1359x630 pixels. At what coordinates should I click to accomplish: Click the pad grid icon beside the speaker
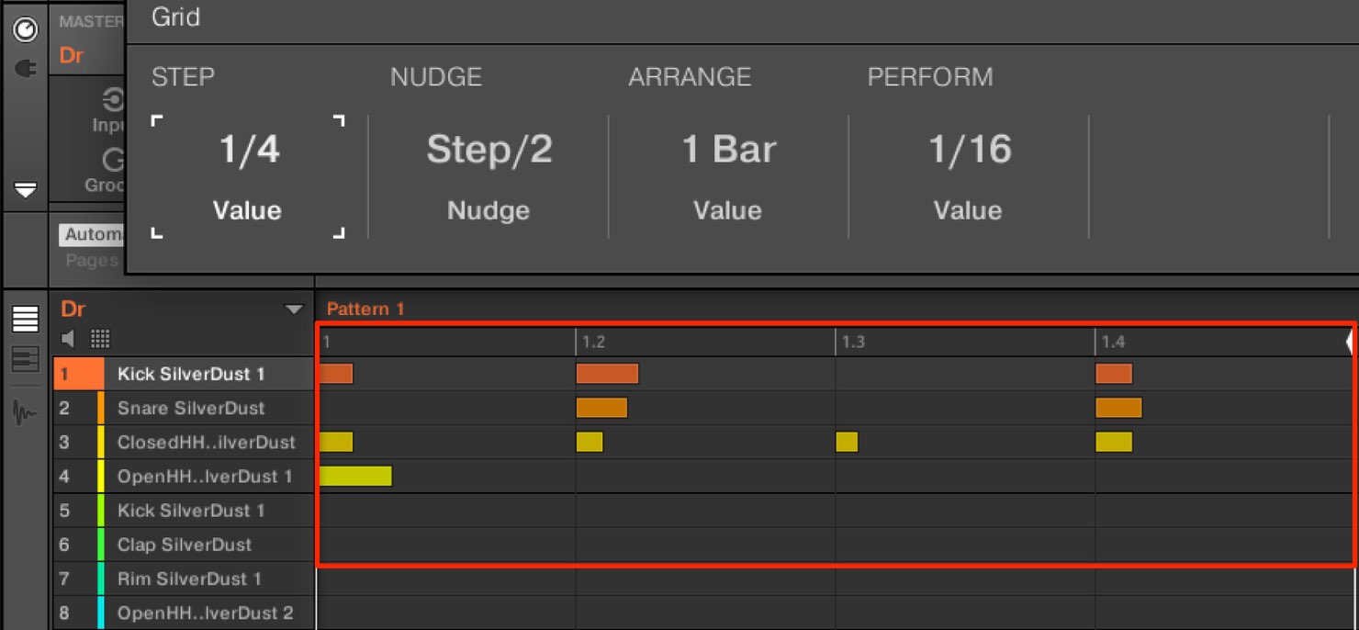(100, 339)
